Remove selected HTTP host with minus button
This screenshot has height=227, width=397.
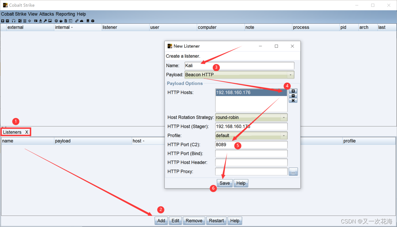click(x=293, y=96)
